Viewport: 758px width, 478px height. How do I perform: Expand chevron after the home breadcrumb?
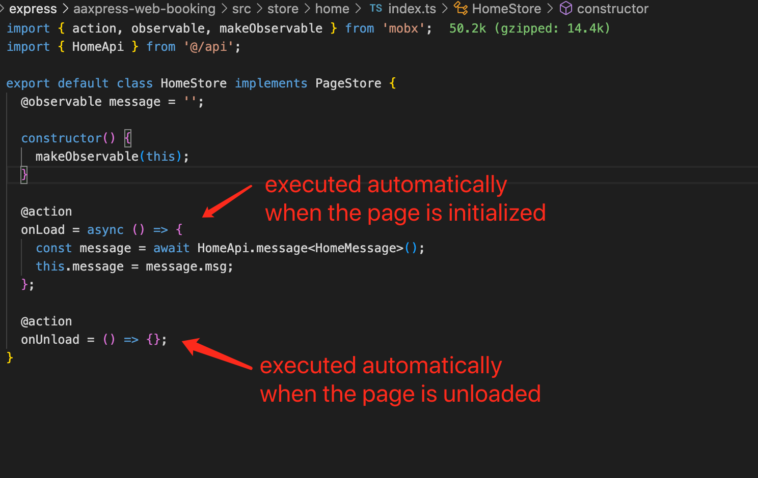[358, 9]
